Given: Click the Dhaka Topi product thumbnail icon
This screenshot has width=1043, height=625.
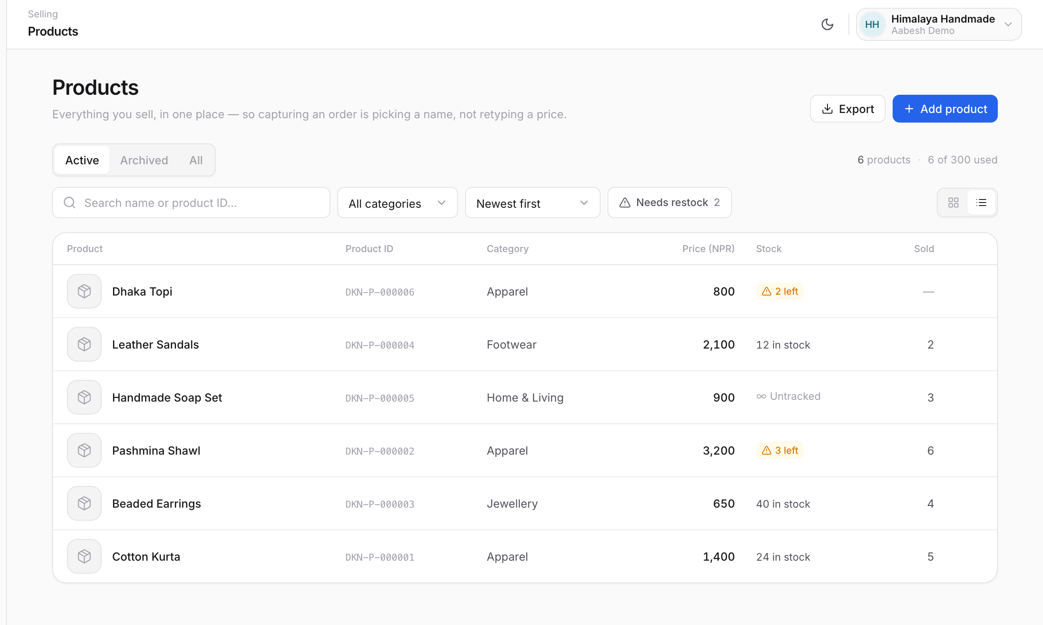Looking at the screenshot, I should [x=84, y=291].
